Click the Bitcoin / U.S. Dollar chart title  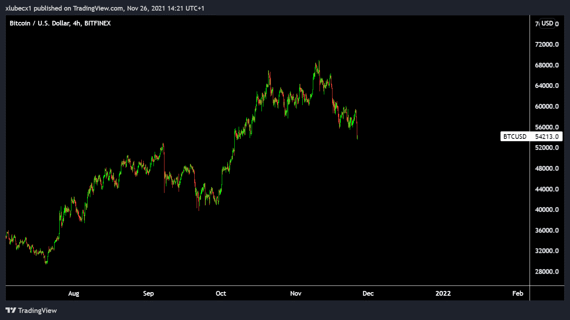point(60,24)
